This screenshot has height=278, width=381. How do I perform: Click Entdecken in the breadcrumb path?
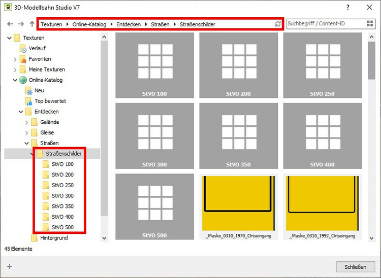[129, 24]
